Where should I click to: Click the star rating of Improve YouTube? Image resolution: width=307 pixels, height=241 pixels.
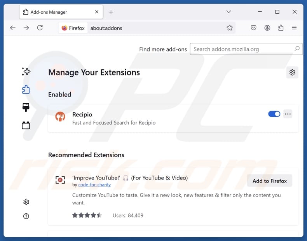pyautogui.click(x=87, y=215)
